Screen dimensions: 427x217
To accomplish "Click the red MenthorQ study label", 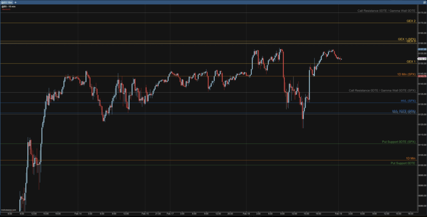I will point(5,9).
